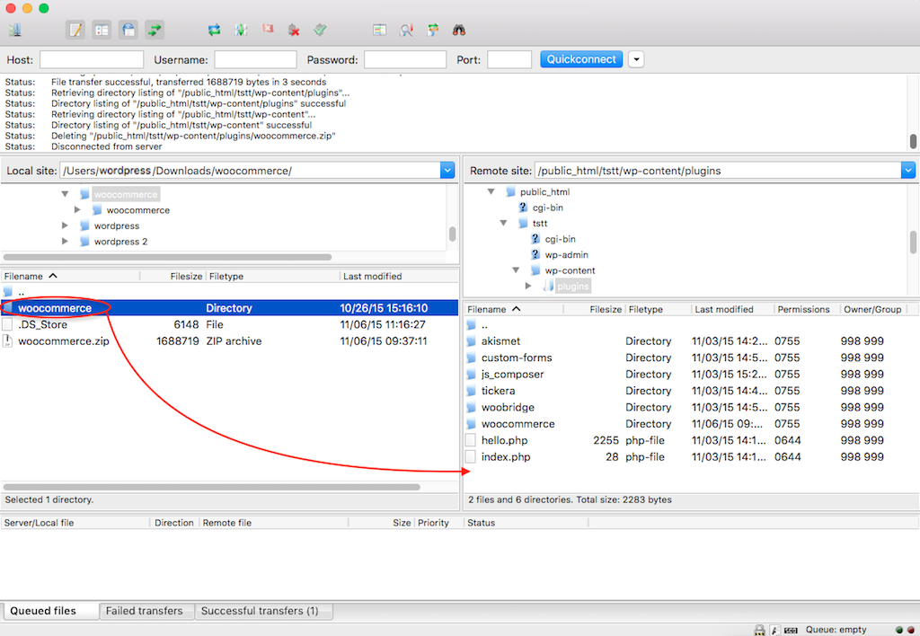Toggle the local directory tree view

pyautogui.click(x=102, y=30)
